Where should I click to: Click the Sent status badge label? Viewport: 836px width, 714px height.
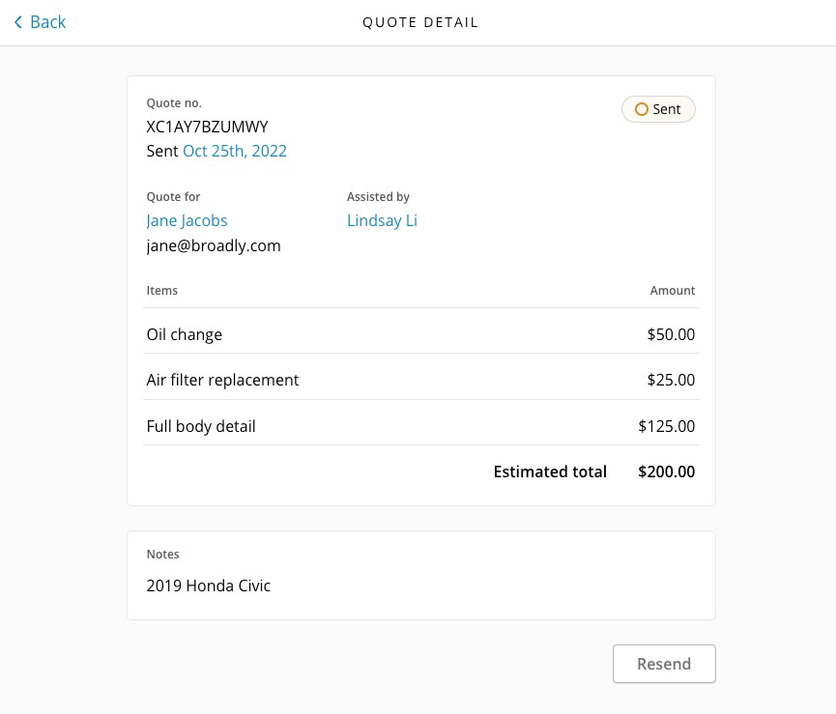tap(667, 110)
